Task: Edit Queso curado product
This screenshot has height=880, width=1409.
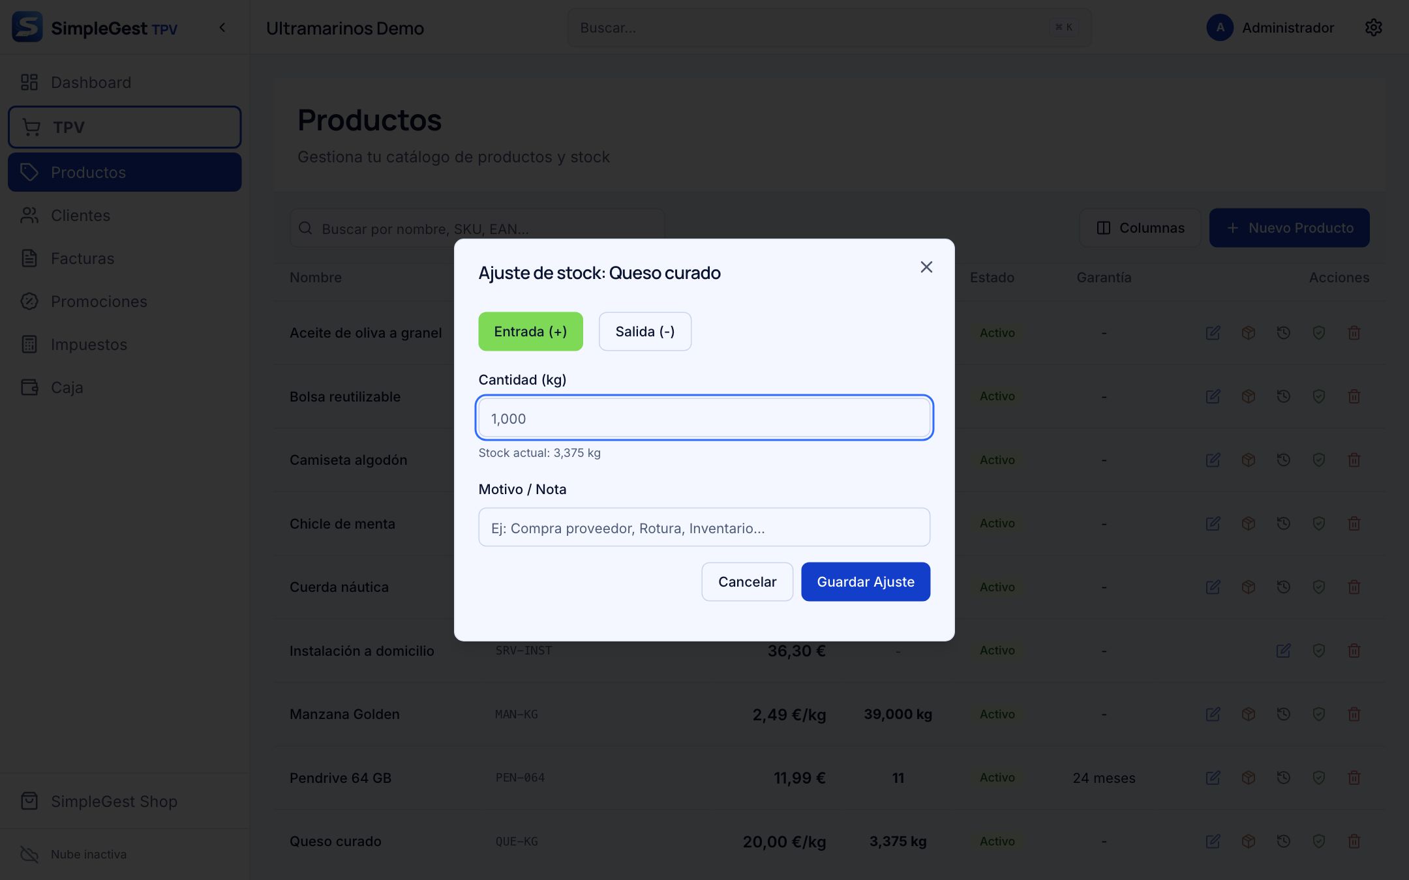Action: 1213,841
